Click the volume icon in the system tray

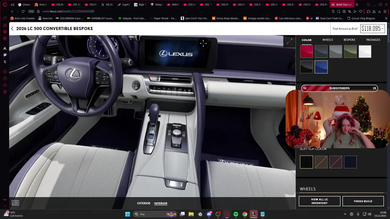[x=370, y=214]
